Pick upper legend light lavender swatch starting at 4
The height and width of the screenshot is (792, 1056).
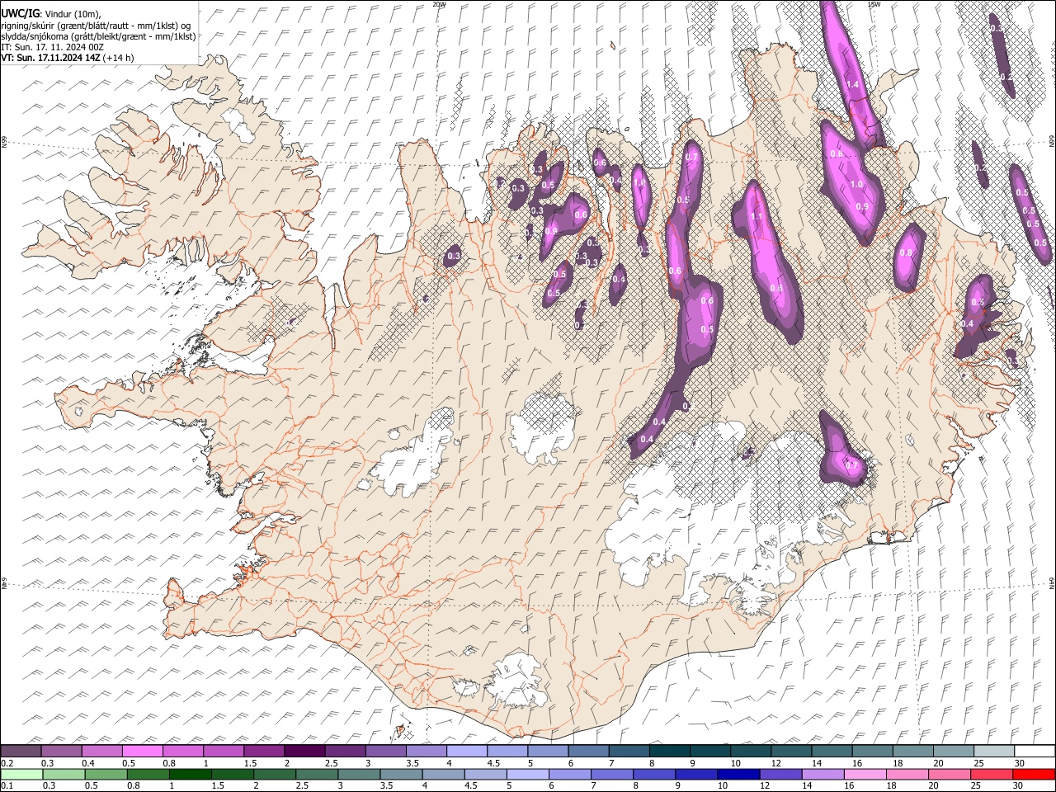tap(466, 752)
